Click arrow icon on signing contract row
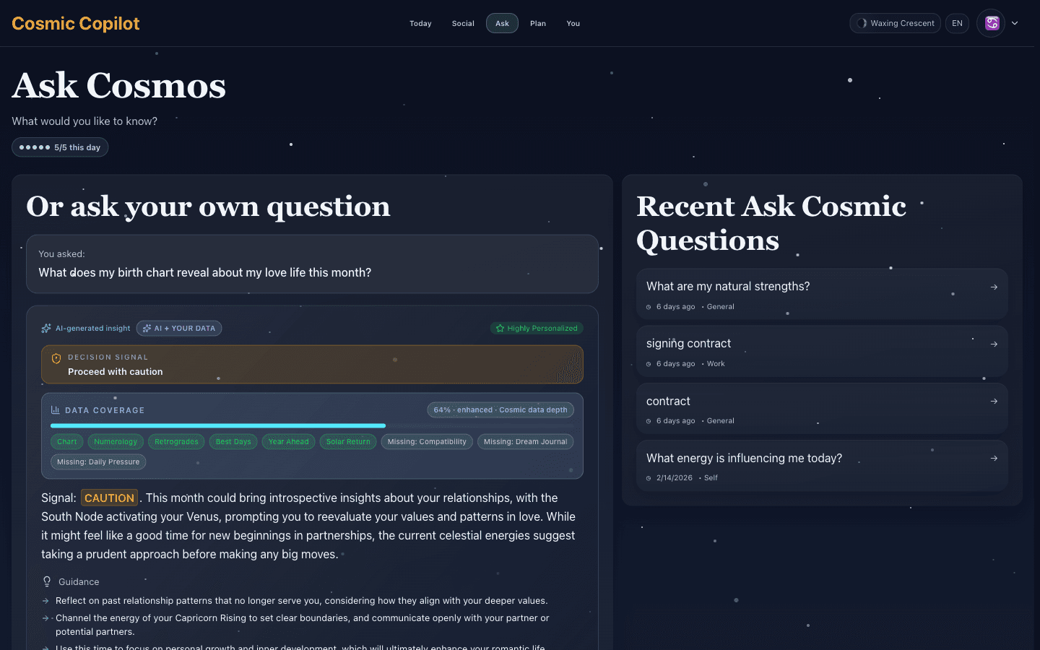The image size is (1040, 650). (994, 344)
